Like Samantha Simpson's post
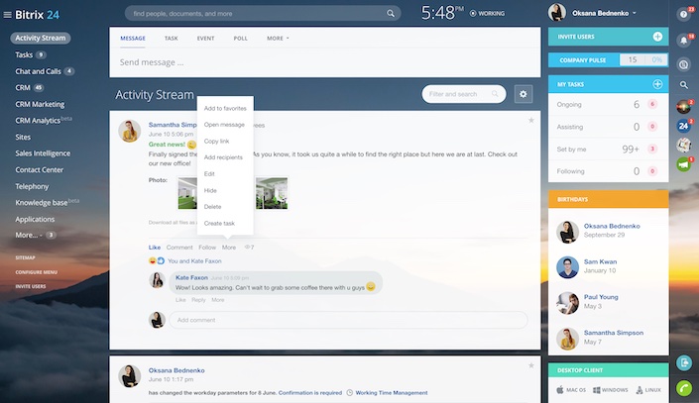Screen dimensions: 699x403 point(154,247)
